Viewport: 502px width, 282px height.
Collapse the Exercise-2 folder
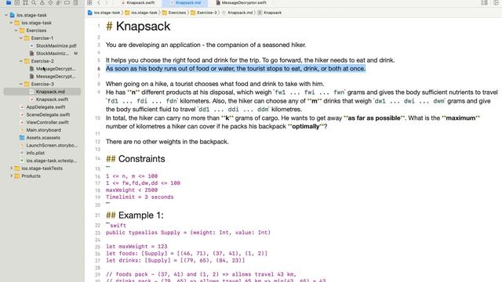(x=21, y=61)
